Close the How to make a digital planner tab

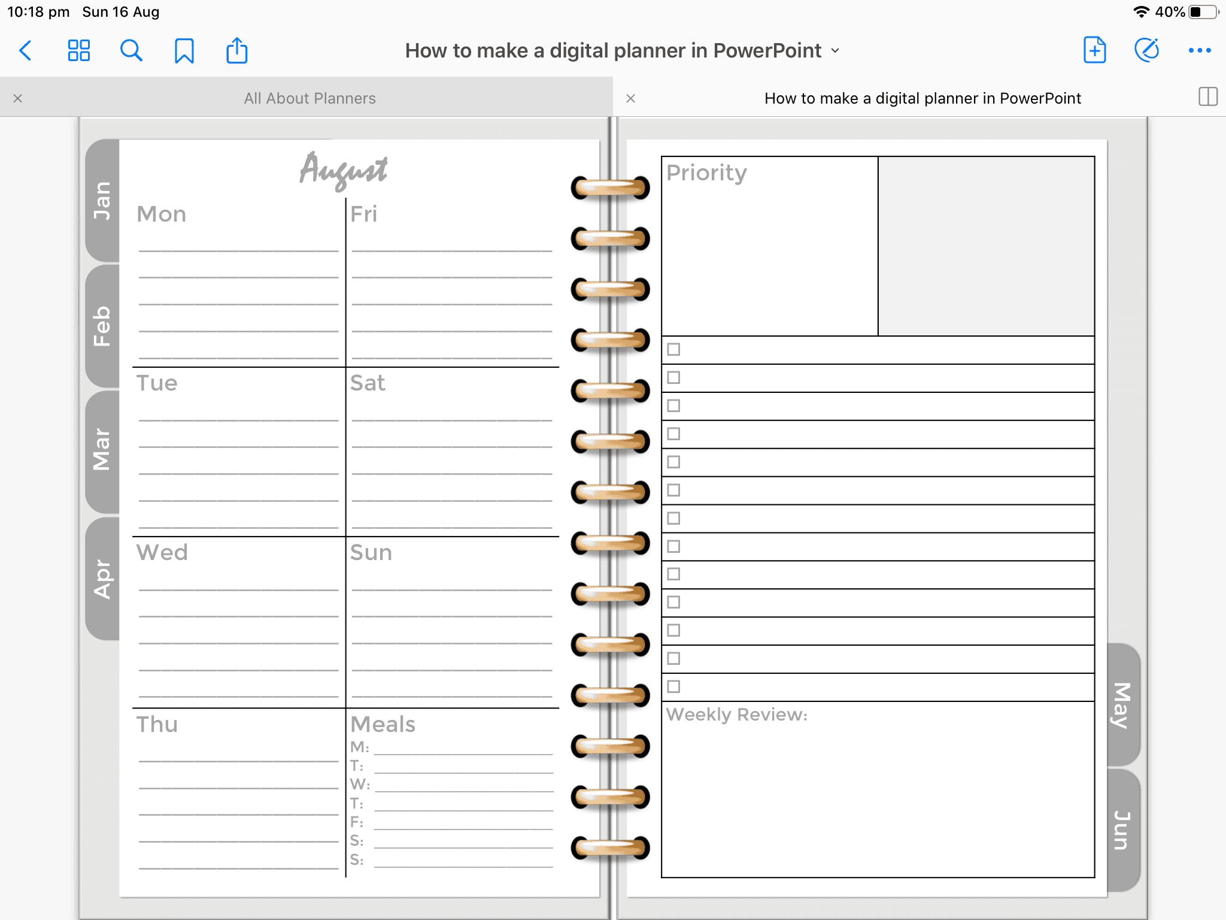point(632,98)
